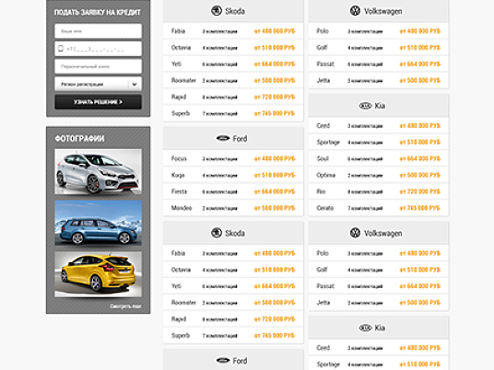
Task: Click the Ford logo below the lower Superb row
Action: (x=223, y=361)
